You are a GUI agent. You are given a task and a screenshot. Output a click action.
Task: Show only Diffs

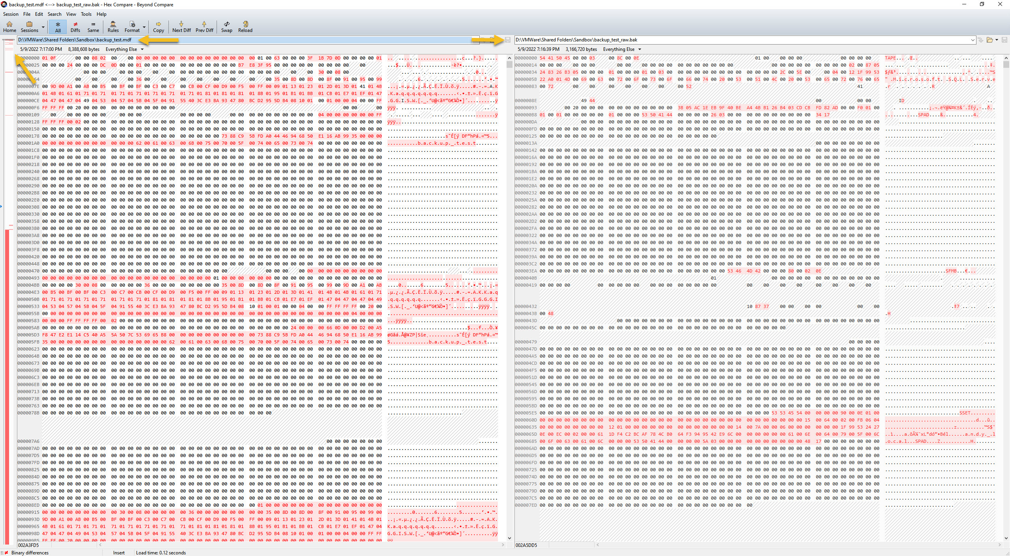click(x=75, y=26)
